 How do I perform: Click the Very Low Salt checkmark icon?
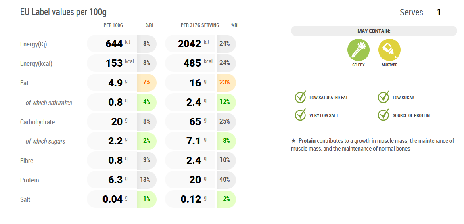[301, 115]
